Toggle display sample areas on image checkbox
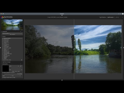This screenshot has height=93, width=124. pos(3,78)
